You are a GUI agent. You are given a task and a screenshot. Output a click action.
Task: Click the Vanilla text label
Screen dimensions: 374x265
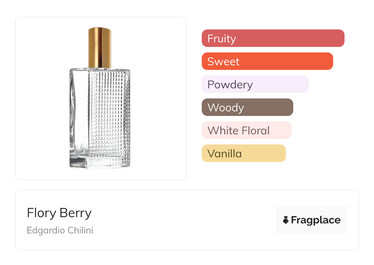coord(224,153)
